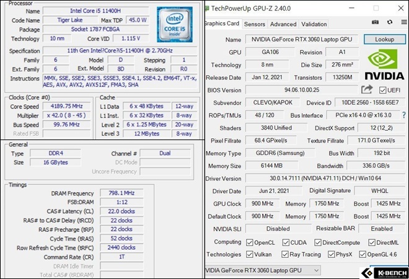
Task: Toggle the OpenCL checkbox
Action: [249, 242]
